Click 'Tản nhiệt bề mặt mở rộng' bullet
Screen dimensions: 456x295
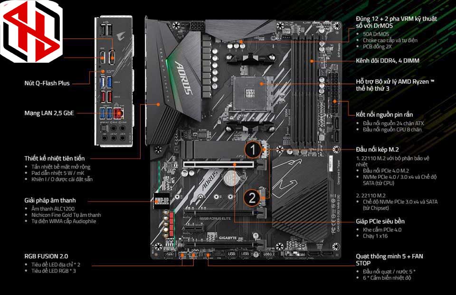tap(61, 167)
